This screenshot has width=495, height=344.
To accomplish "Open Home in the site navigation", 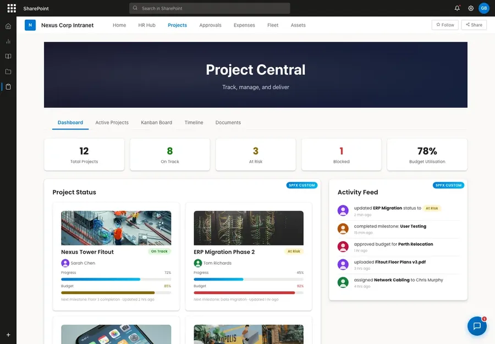I will point(119,25).
